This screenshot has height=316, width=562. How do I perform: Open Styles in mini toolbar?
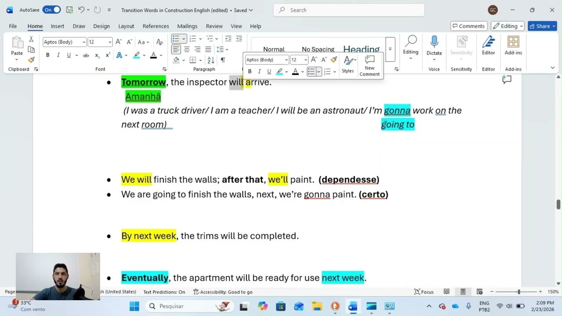[x=348, y=66]
